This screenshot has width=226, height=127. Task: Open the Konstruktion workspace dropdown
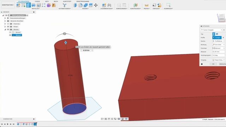8,5
